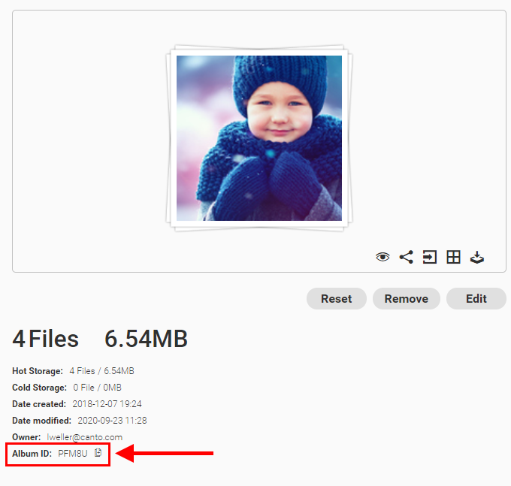This screenshot has height=486, width=511.
Task: Click the eye preview icon under album cover
Action: coord(382,257)
